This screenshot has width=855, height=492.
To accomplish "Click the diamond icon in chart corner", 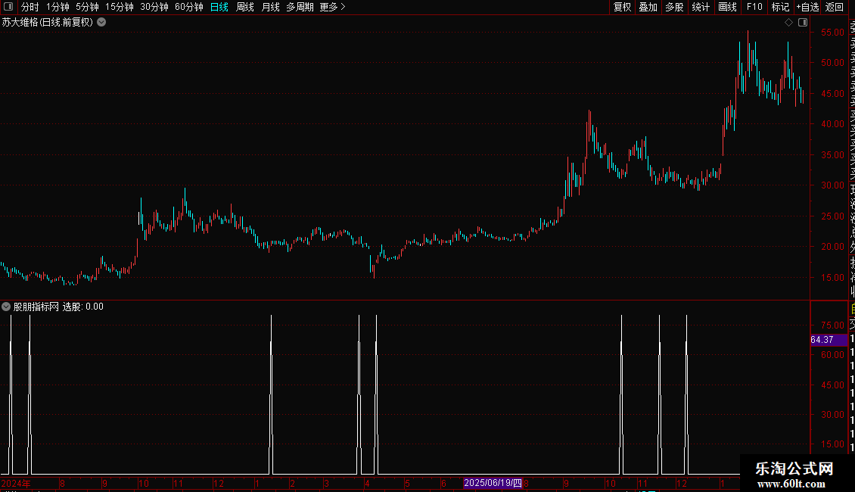I will [788, 23].
